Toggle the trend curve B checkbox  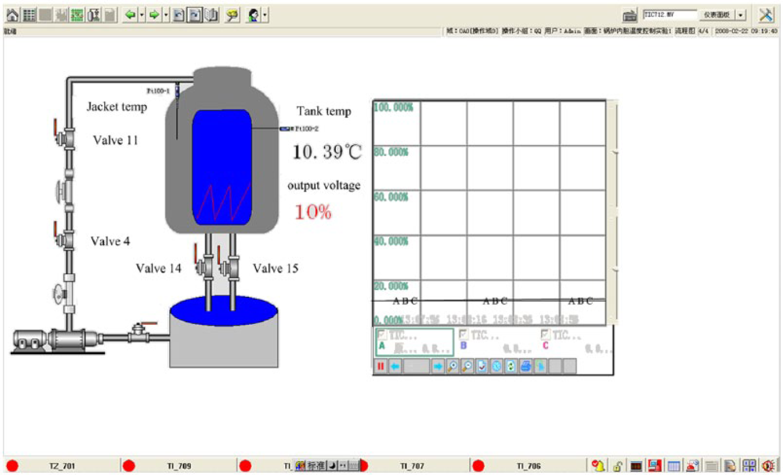tap(463, 334)
